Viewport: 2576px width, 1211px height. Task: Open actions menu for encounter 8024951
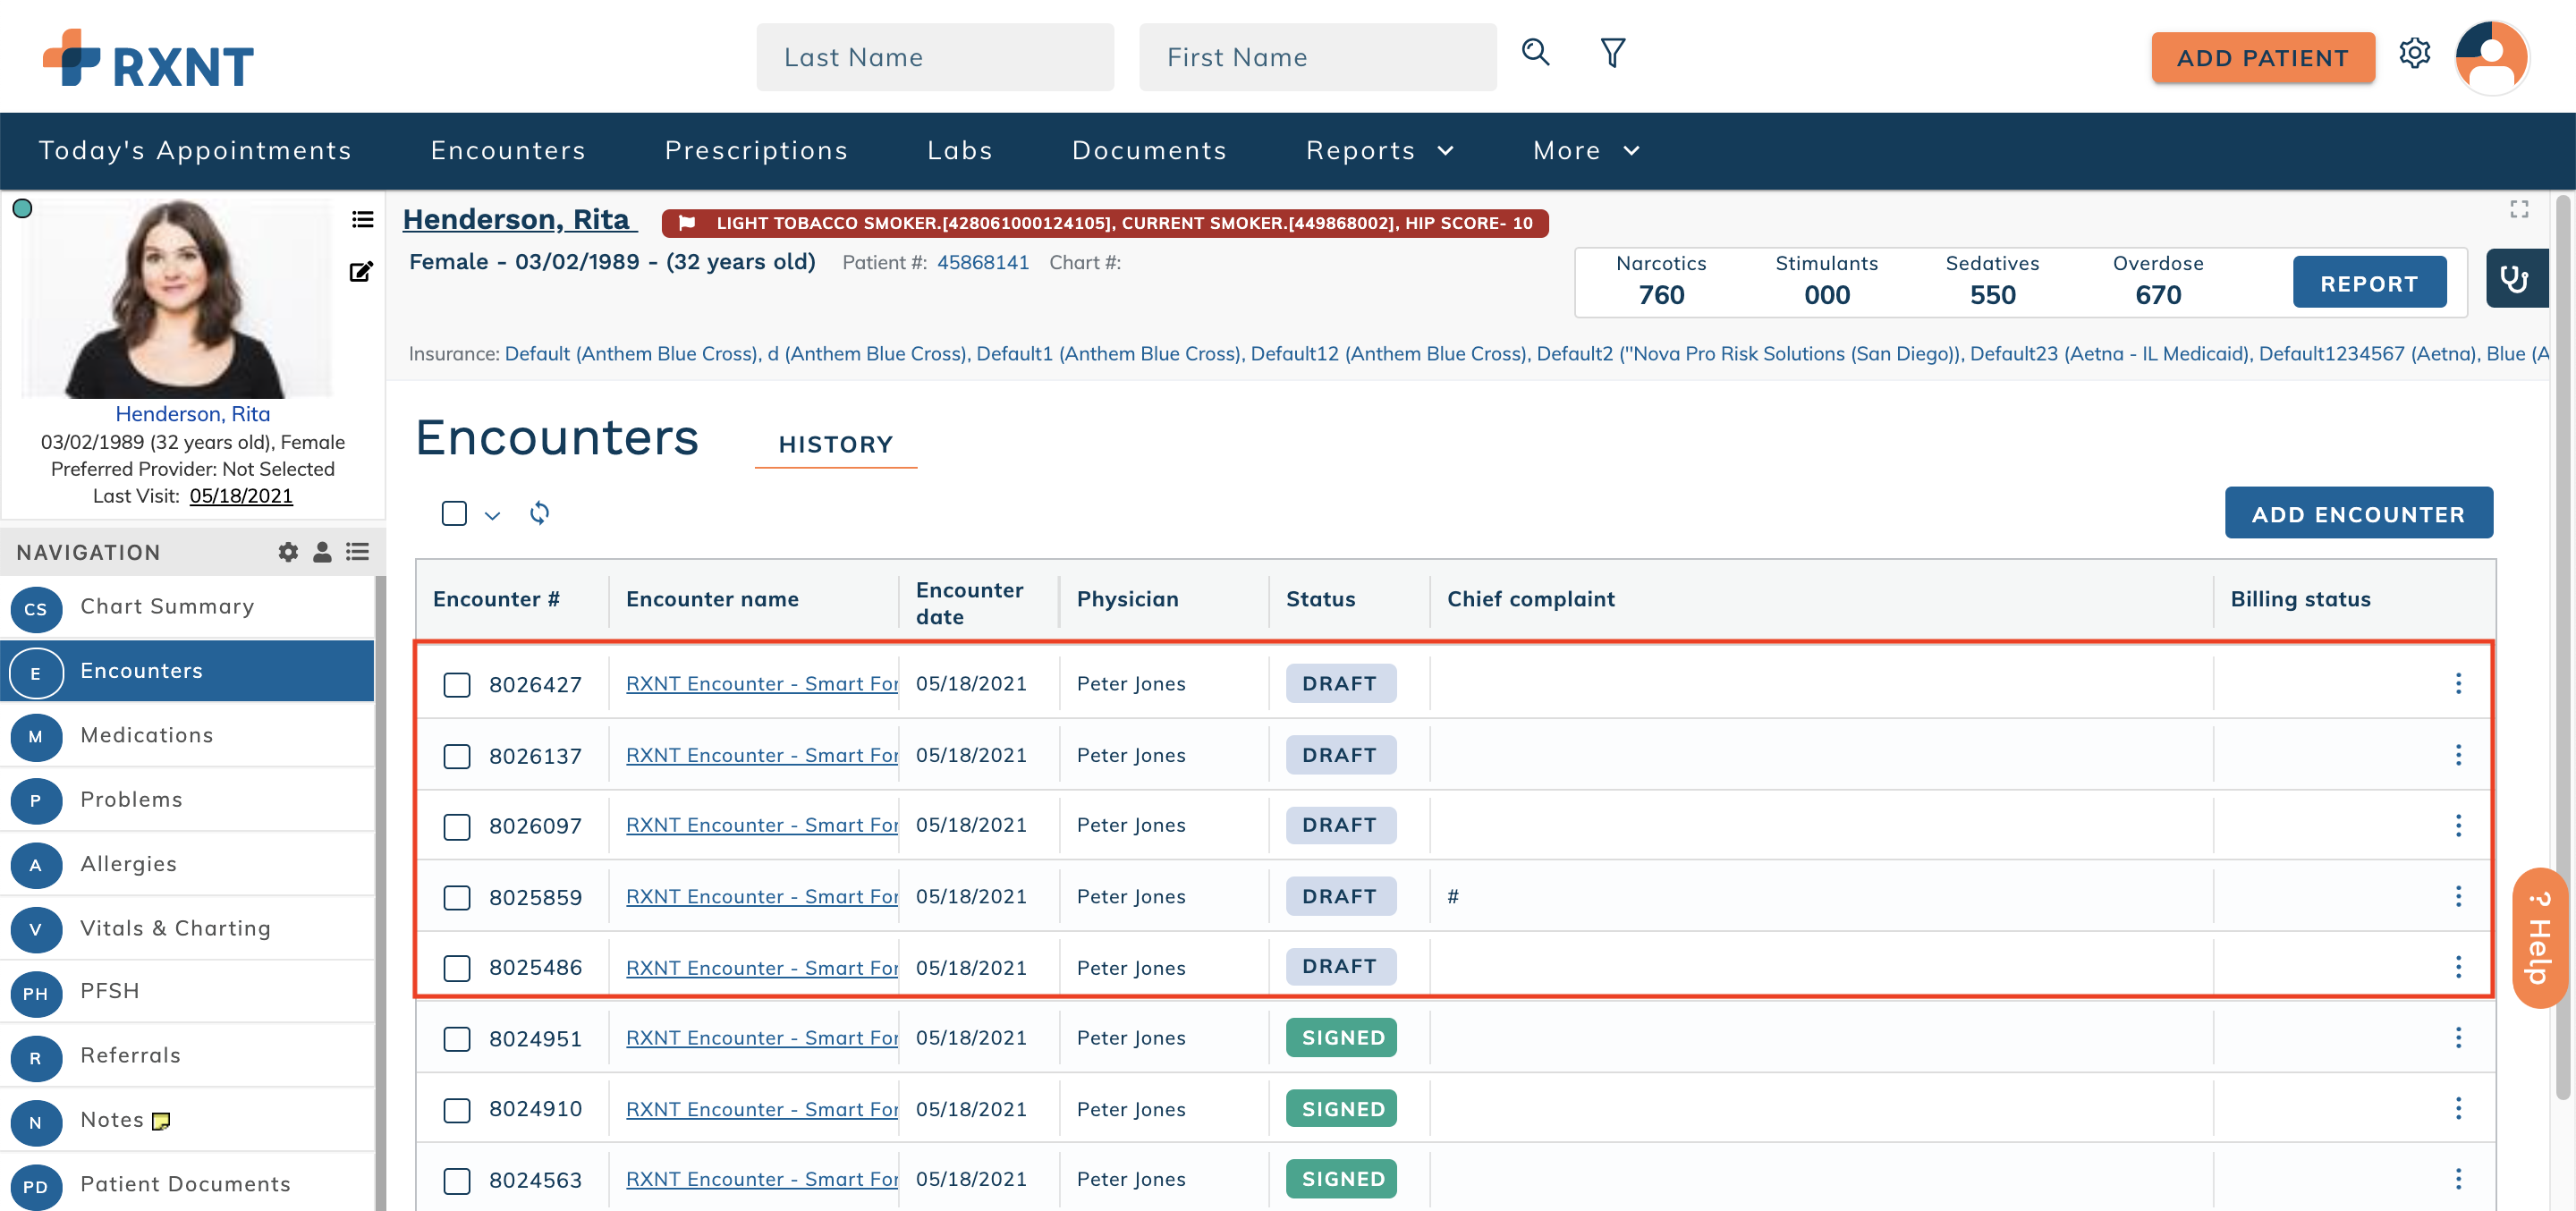[x=2457, y=1038]
